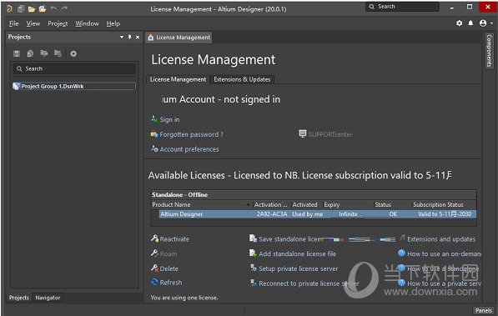Viewport: 498px width, 316px height.
Task: Click the Infinite expiry cell
Action: [x=348, y=214]
